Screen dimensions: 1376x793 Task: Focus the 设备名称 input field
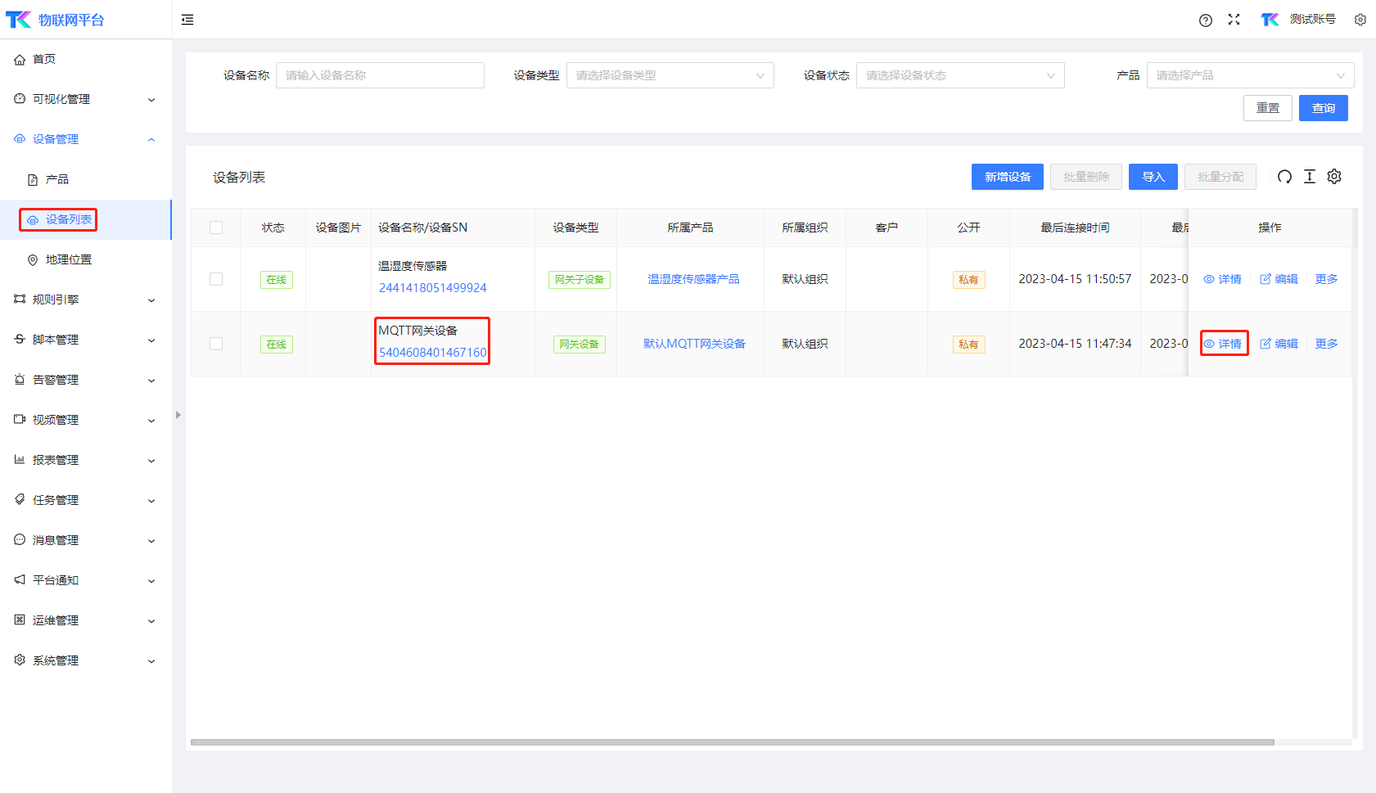pyautogui.click(x=380, y=75)
